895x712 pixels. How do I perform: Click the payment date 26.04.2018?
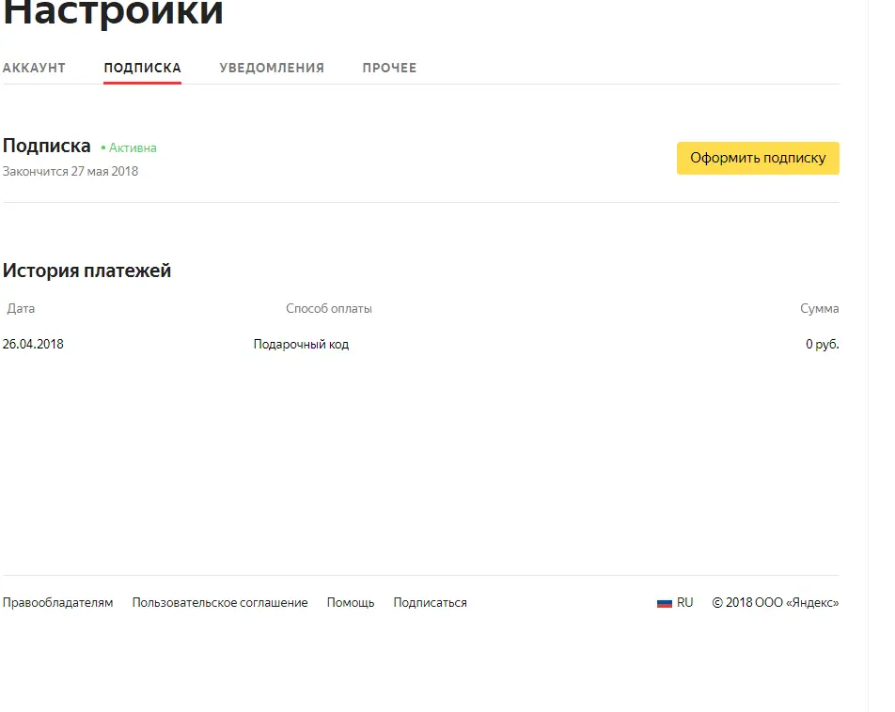33,344
